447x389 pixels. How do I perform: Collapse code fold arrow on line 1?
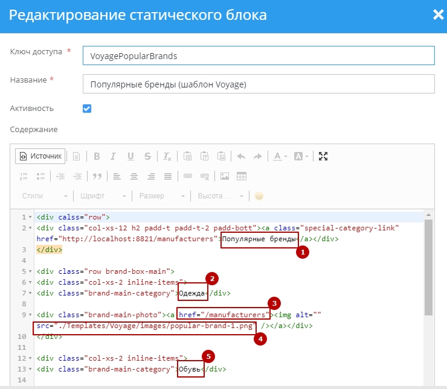pyautogui.click(x=30, y=217)
